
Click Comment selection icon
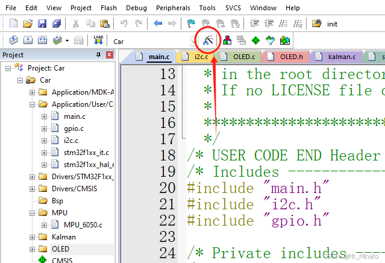pyautogui.click(x=283, y=24)
